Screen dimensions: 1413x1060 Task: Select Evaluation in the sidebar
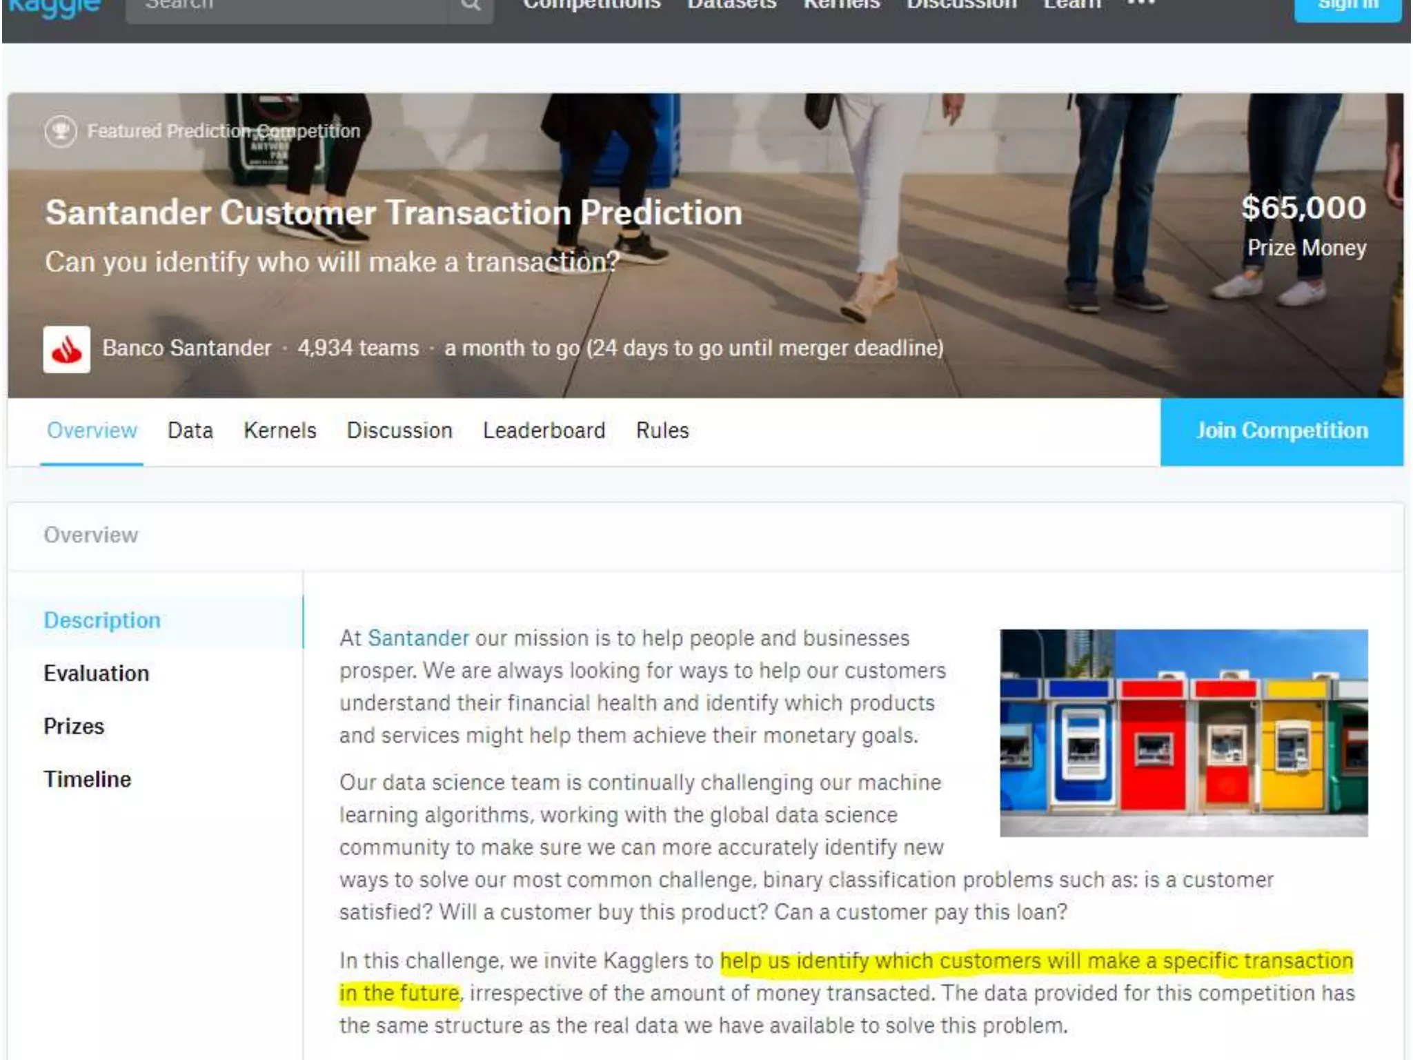tap(96, 674)
